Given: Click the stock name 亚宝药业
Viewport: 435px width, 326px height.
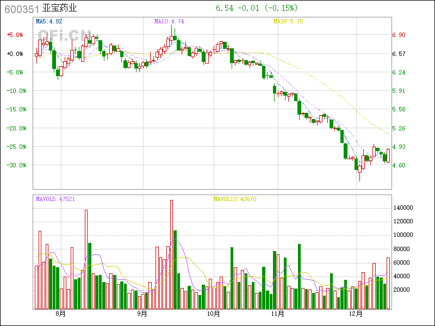Looking at the screenshot, I should [59, 8].
